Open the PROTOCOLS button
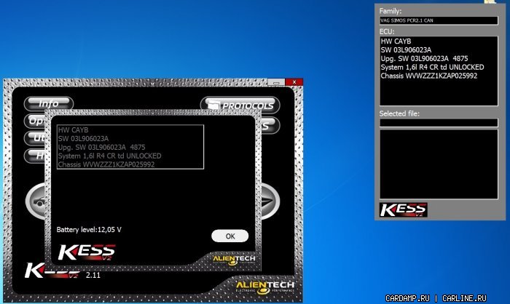 pos(240,105)
